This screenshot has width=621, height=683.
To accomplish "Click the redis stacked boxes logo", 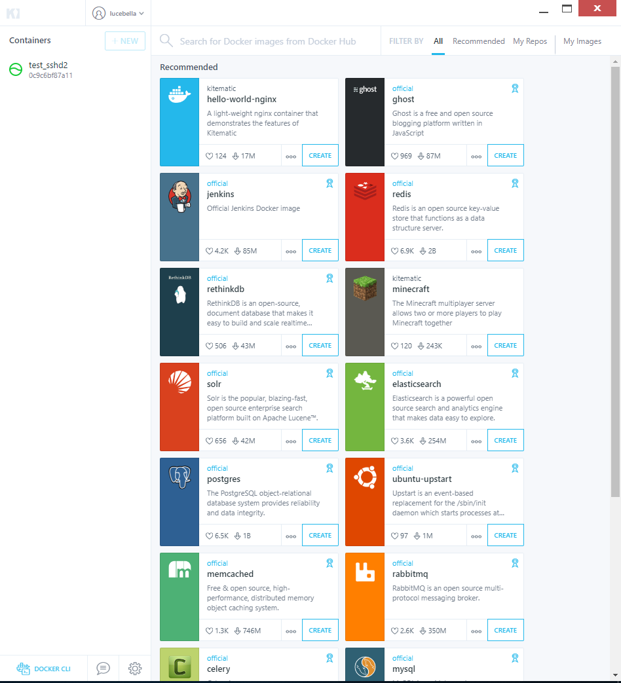I will coord(365,191).
